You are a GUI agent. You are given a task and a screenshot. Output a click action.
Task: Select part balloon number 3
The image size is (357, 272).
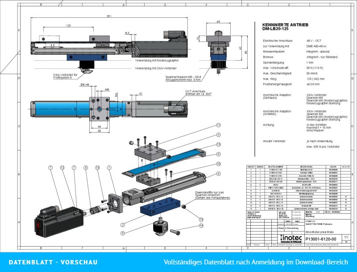(219, 135)
